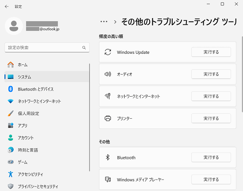The height and width of the screenshot is (191, 243).
Task: Click the network troubleshooter antenna icon
Action: click(x=108, y=96)
